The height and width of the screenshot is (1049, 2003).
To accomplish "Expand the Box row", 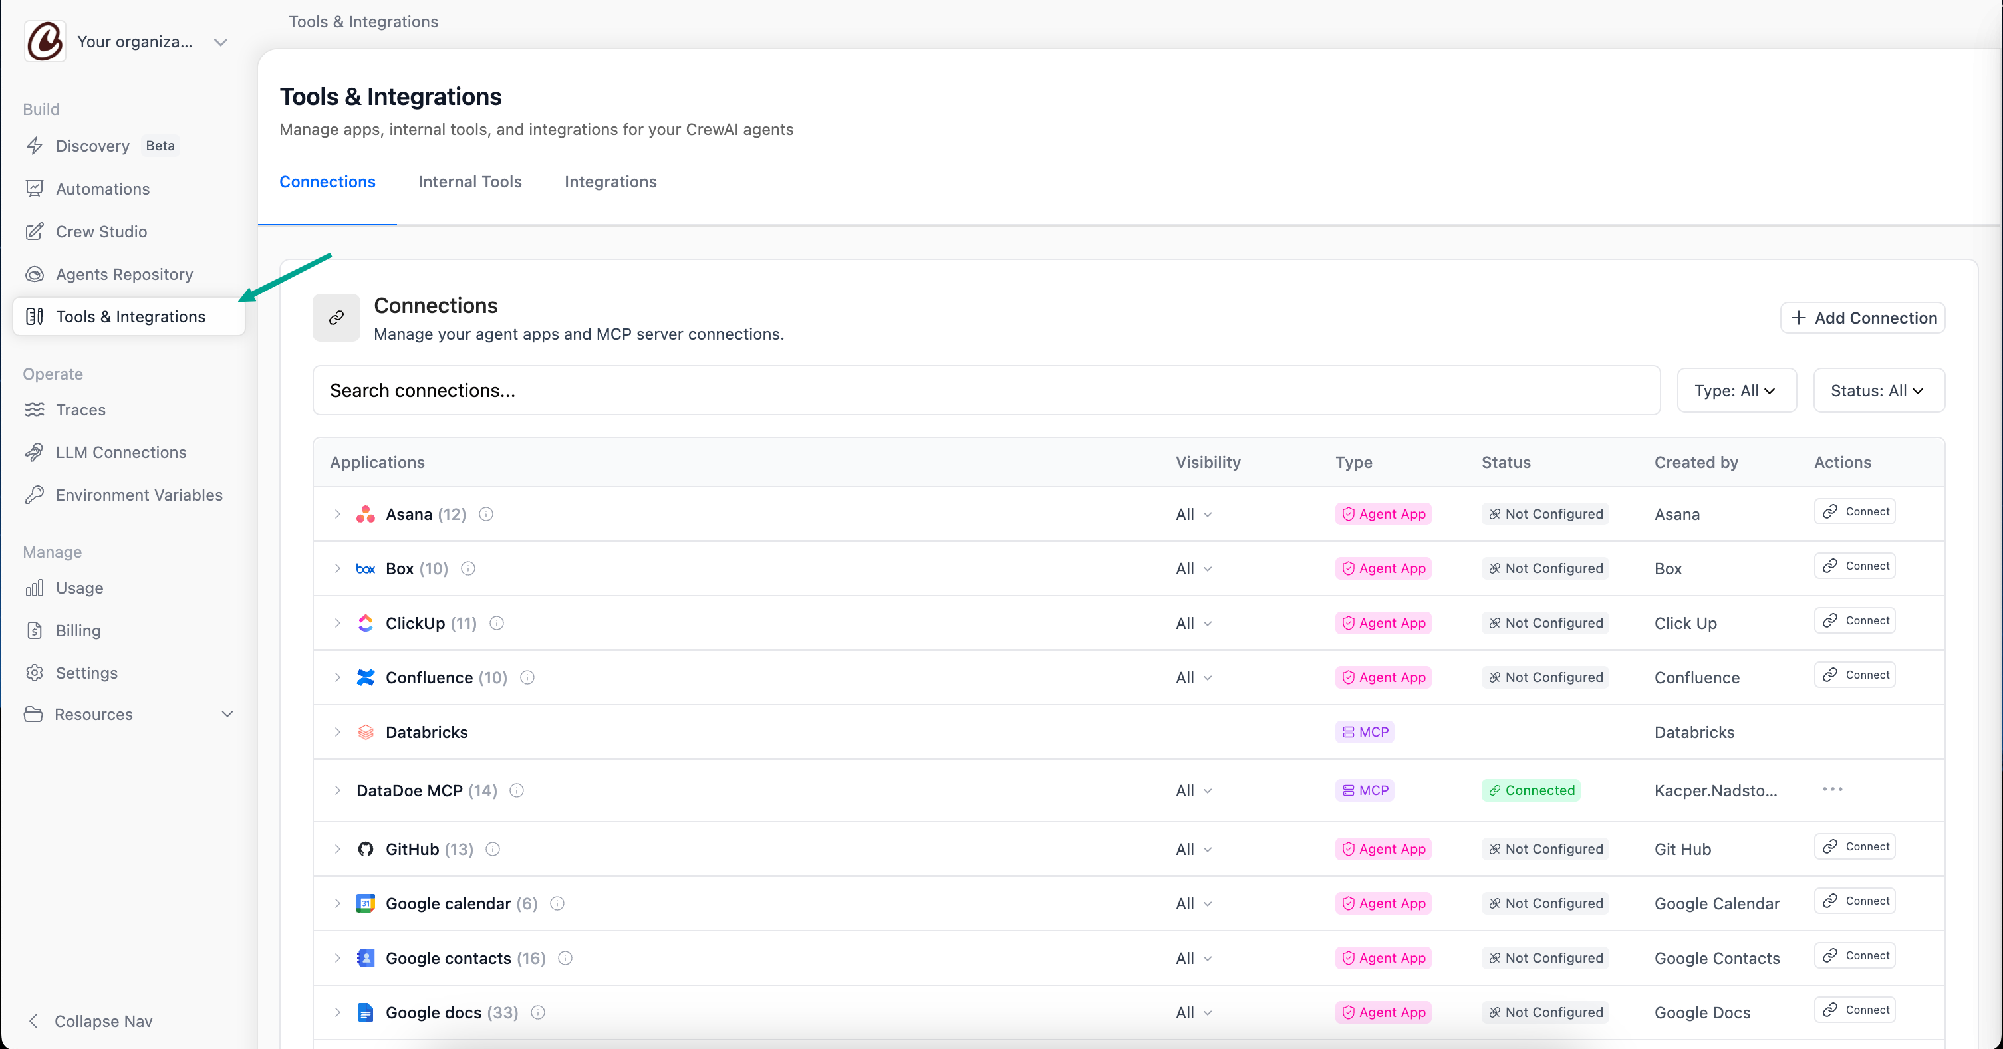I will tap(337, 569).
